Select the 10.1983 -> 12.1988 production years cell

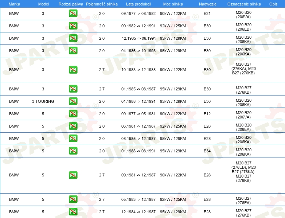138,70
